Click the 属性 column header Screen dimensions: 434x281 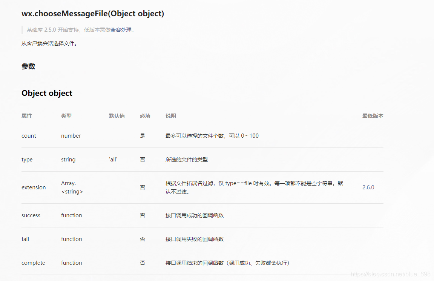click(27, 116)
